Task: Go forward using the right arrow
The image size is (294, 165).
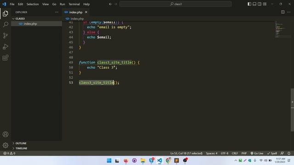Action: tap(116, 4)
